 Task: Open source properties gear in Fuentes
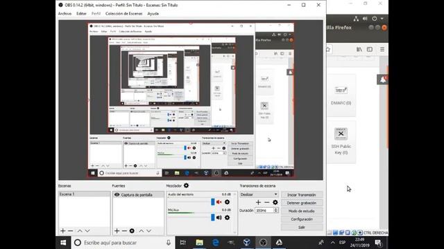click(132, 231)
